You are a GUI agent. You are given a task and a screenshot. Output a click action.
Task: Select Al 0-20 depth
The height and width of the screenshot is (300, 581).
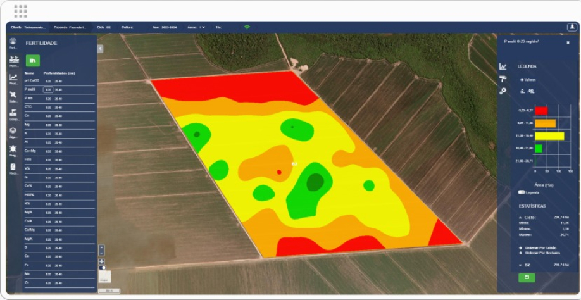(48, 142)
